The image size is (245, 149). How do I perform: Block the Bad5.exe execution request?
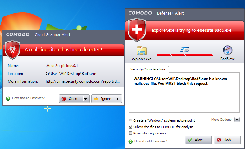click(x=227, y=140)
